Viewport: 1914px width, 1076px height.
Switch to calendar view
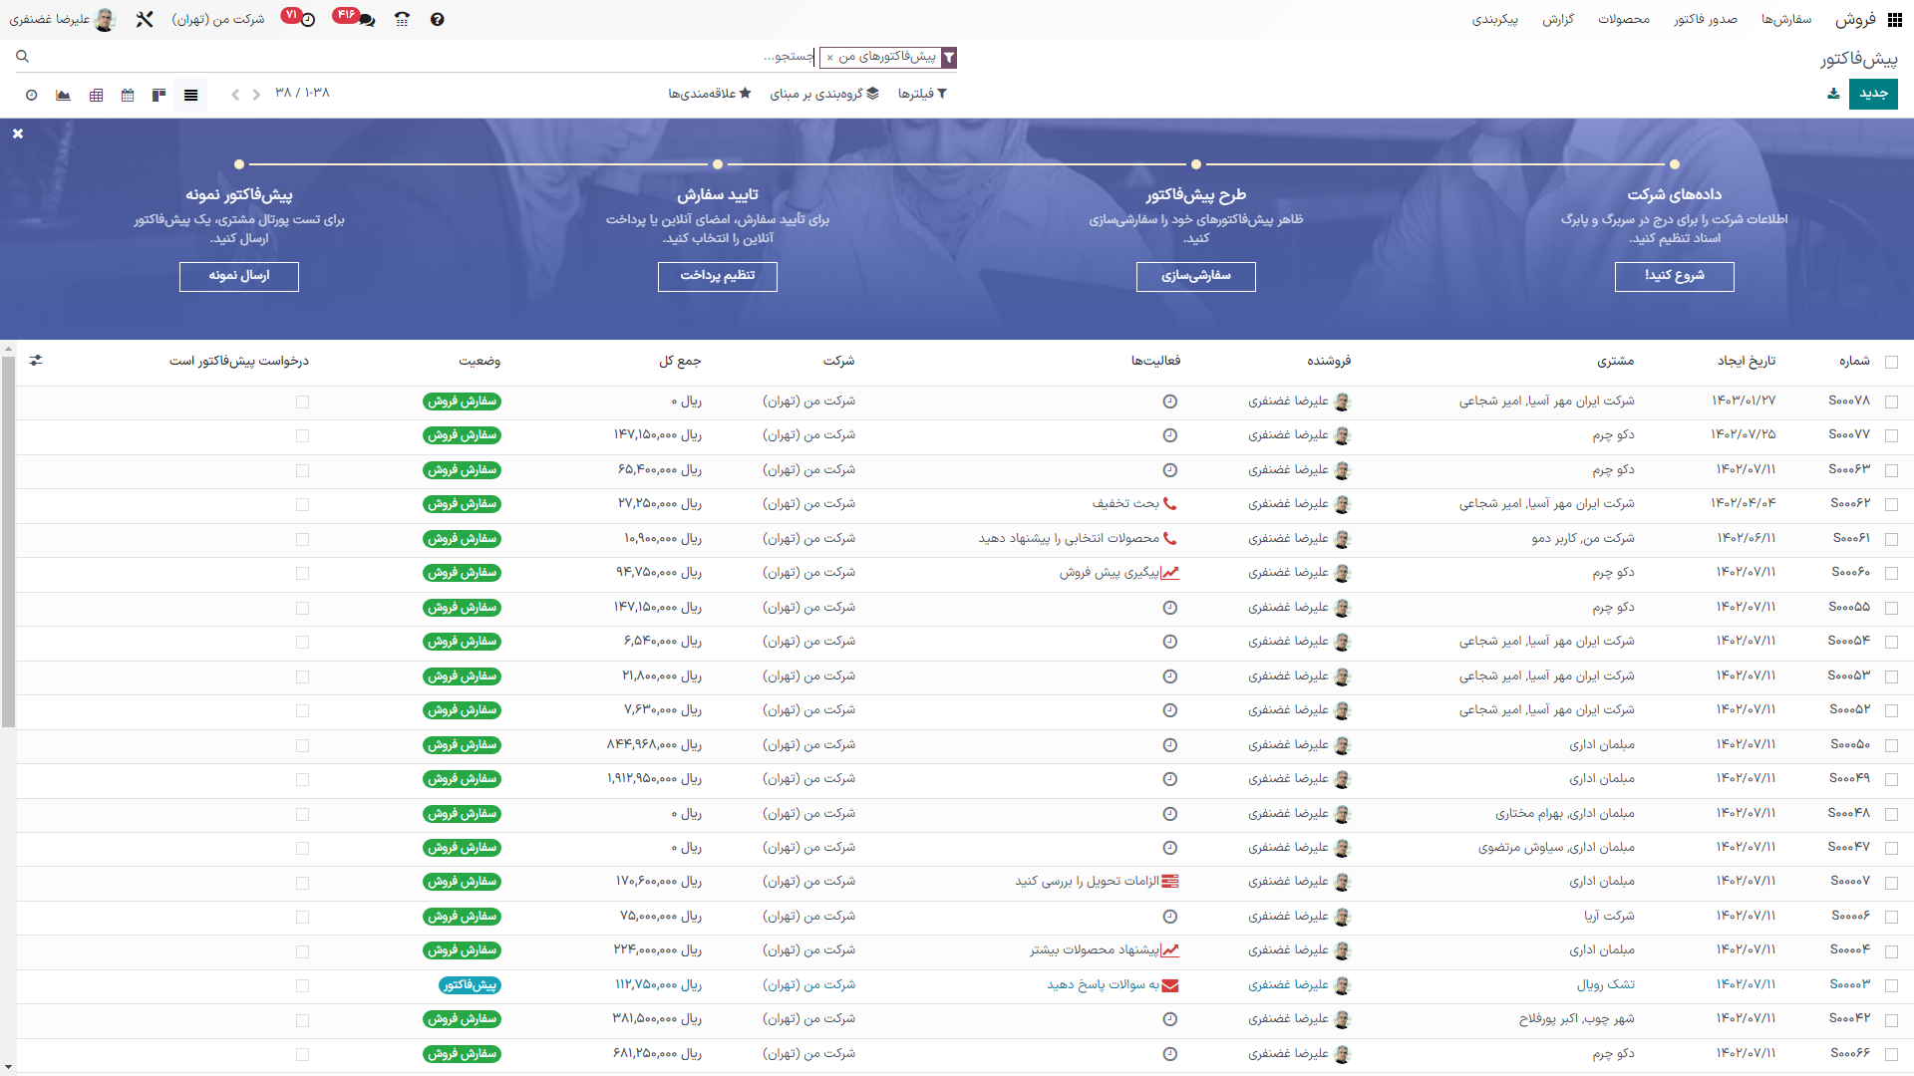tap(128, 95)
